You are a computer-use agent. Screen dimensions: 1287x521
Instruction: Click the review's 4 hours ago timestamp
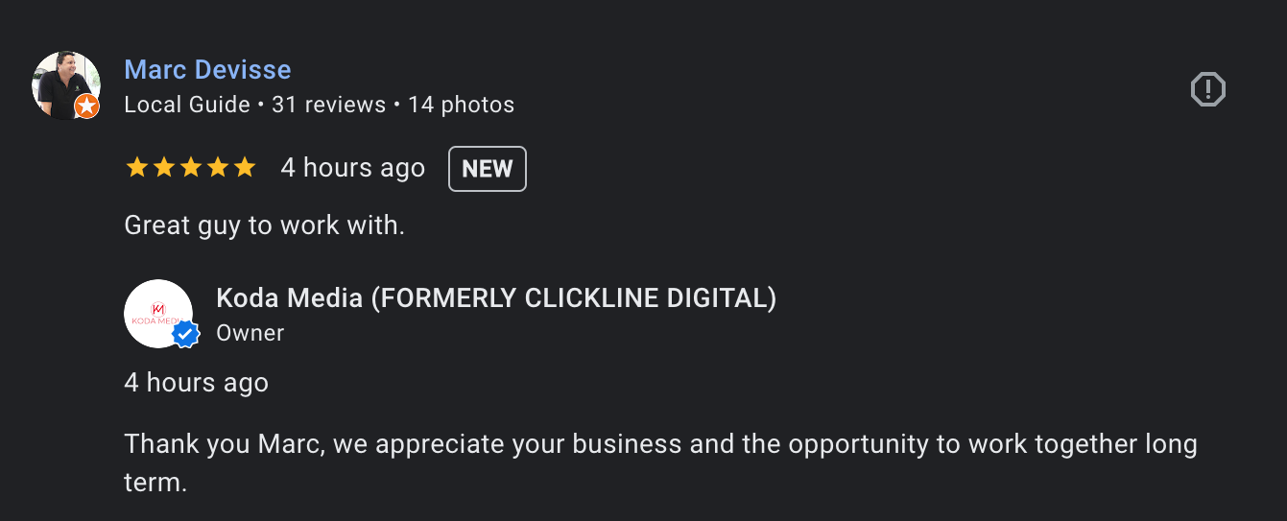352,168
